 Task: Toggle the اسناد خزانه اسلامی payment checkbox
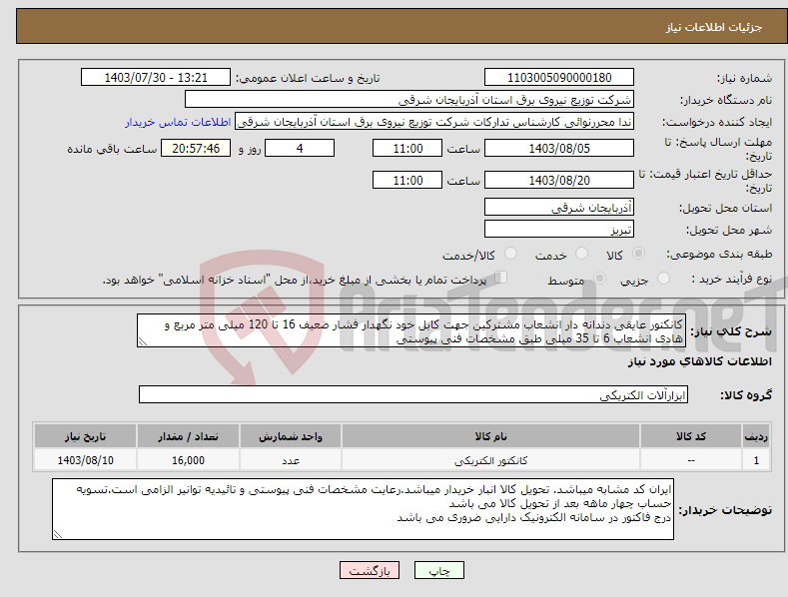(501, 278)
